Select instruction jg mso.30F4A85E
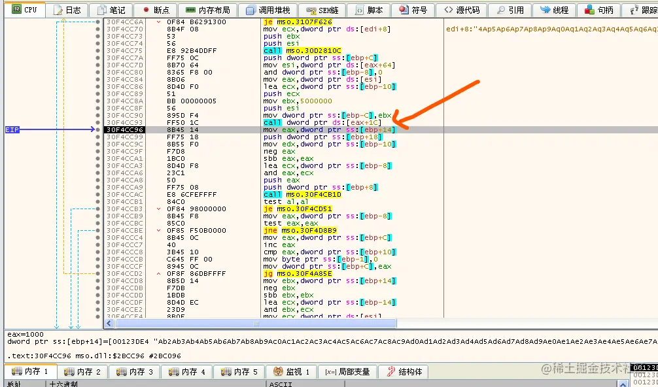This screenshot has height=387, width=658. click(x=298, y=273)
